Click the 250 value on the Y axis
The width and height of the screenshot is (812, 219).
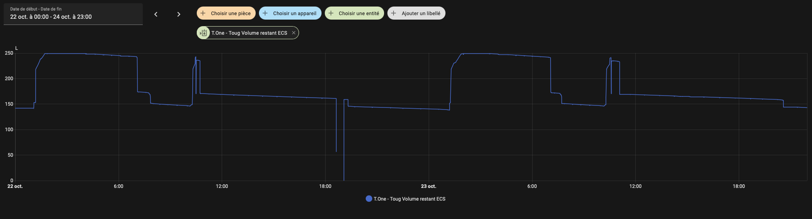click(x=9, y=53)
